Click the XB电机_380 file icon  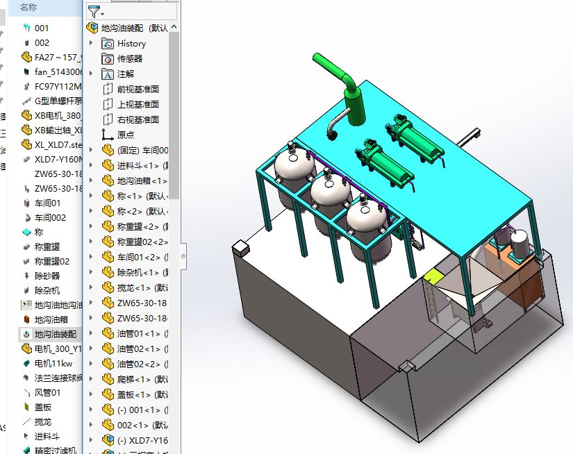(x=26, y=115)
